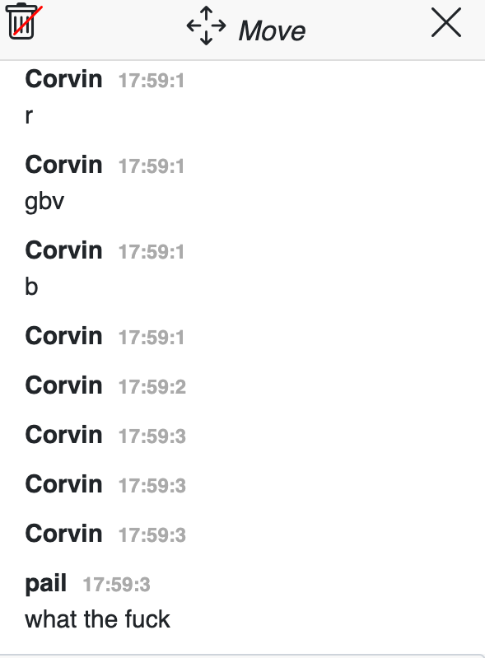Click the Corvin timestamp directly above pail's entry
The image size is (485, 658).
tap(152, 535)
